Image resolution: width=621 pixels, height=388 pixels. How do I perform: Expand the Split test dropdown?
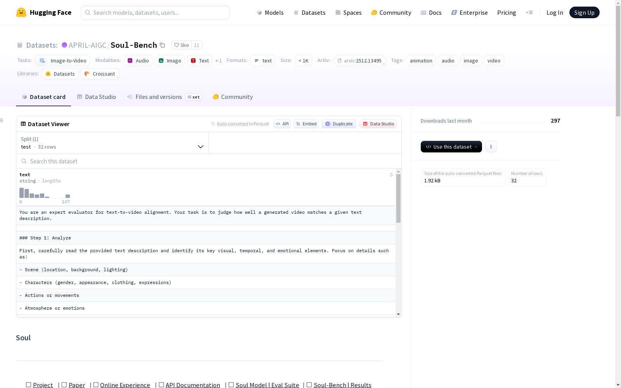point(113,143)
